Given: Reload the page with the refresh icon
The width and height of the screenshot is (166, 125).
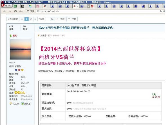Looking at the screenshot, I should [x=15, y=11].
